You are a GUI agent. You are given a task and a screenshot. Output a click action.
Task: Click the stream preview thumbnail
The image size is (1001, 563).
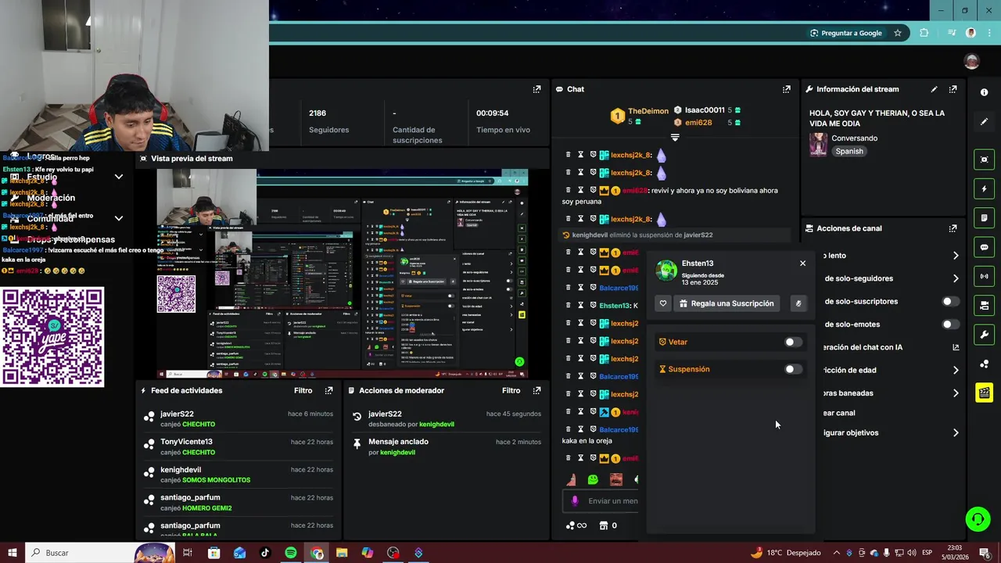(343, 274)
